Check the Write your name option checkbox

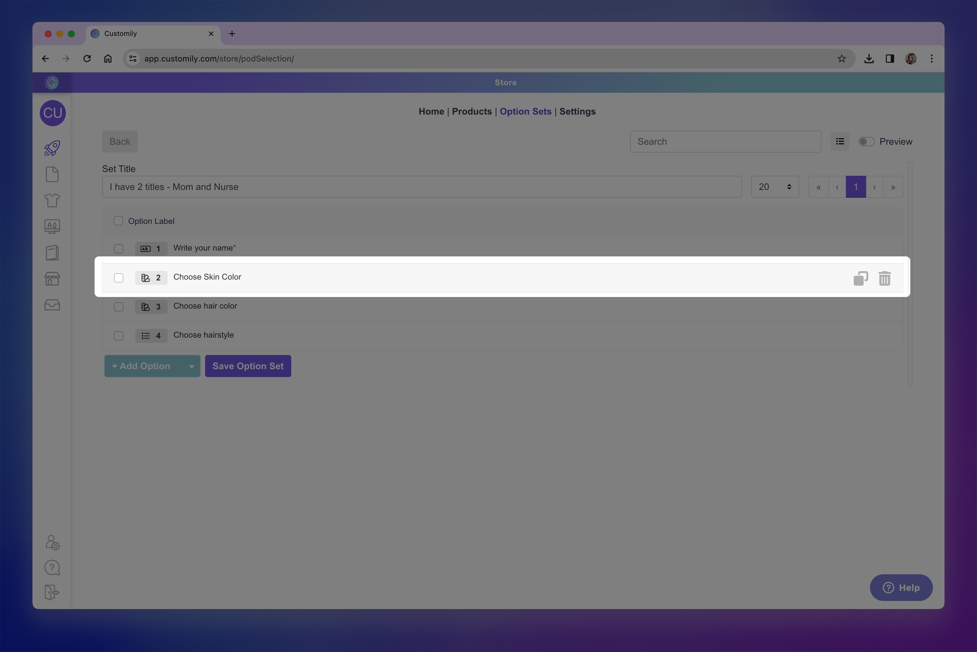118,248
